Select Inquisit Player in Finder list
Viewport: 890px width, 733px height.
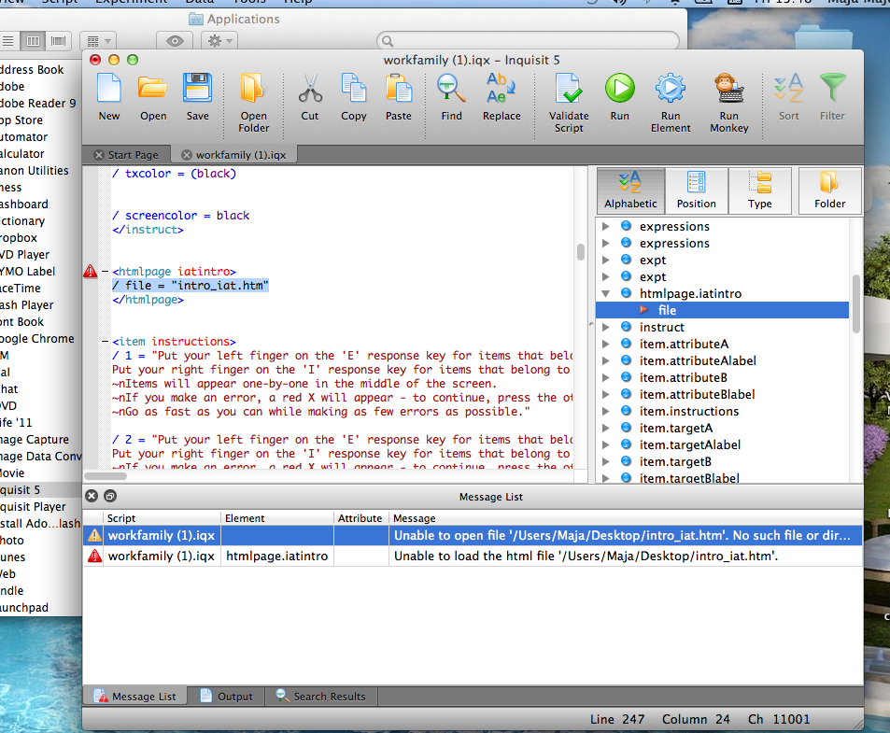(x=33, y=507)
